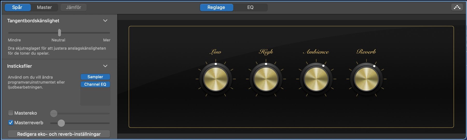Uncheck the Masterreverb checkbox
The height and width of the screenshot is (140, 467).
(11, 123)
